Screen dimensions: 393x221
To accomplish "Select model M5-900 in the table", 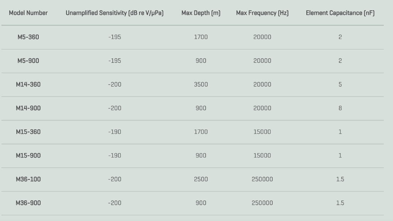I will coord(28,61).
